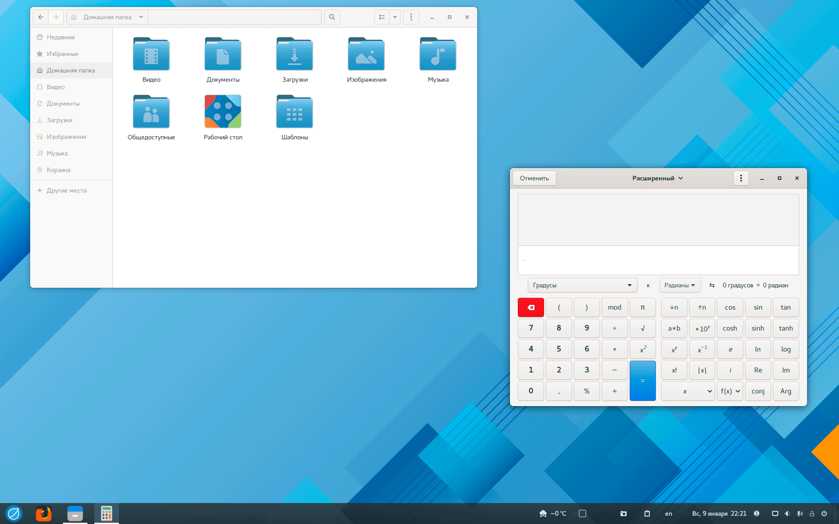
Task: Expand the Градусы unit dropdown
Action: (x=582, y=285)
